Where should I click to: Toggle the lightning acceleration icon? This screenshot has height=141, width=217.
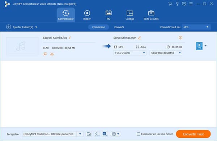[x=97, y=134]
